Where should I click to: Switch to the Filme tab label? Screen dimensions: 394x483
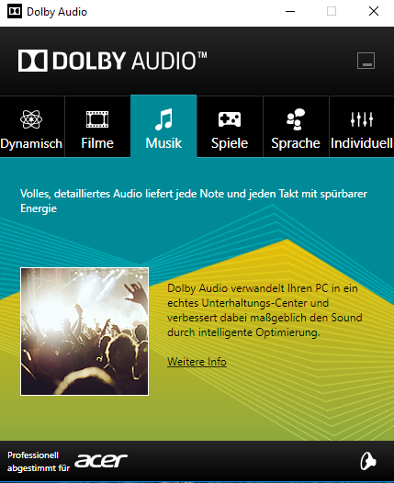coord(97,143)
